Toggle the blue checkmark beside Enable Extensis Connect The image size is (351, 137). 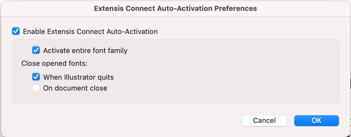(16, 31)
